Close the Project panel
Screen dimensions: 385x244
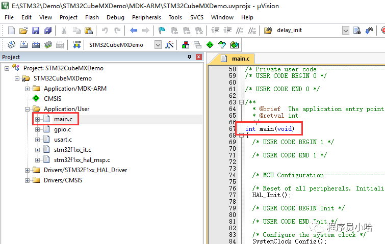coord(198,57)
